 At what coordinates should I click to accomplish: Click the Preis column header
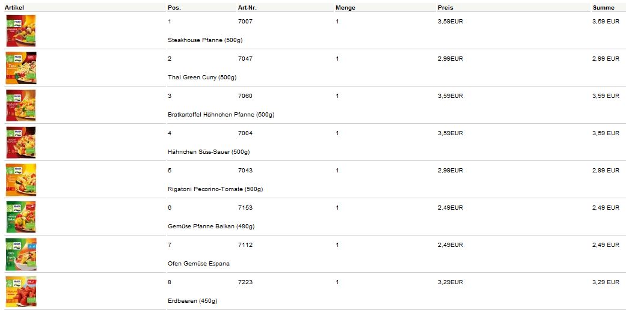[446, 8]
